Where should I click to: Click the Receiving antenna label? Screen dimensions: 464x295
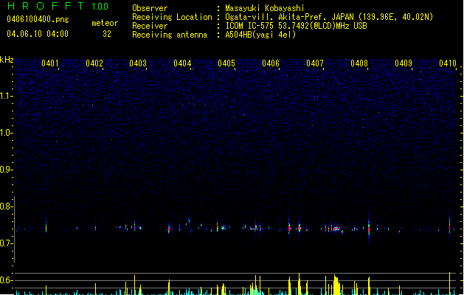170,35
